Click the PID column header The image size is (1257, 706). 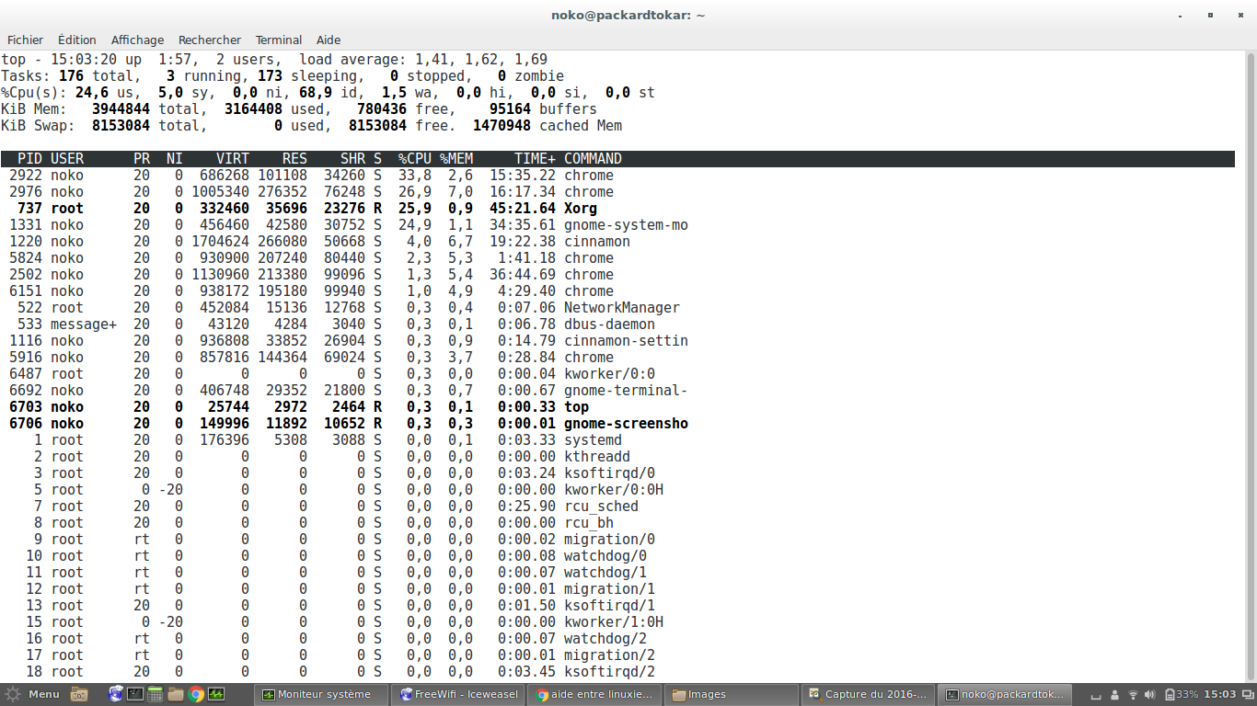(29, 159)
